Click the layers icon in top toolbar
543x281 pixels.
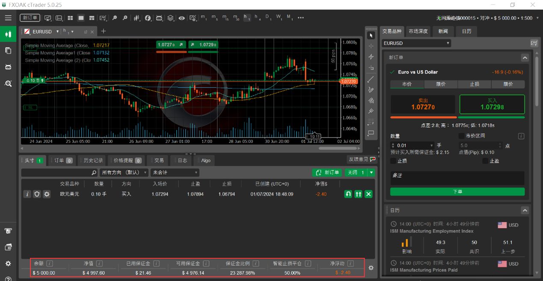click(170, 18)
